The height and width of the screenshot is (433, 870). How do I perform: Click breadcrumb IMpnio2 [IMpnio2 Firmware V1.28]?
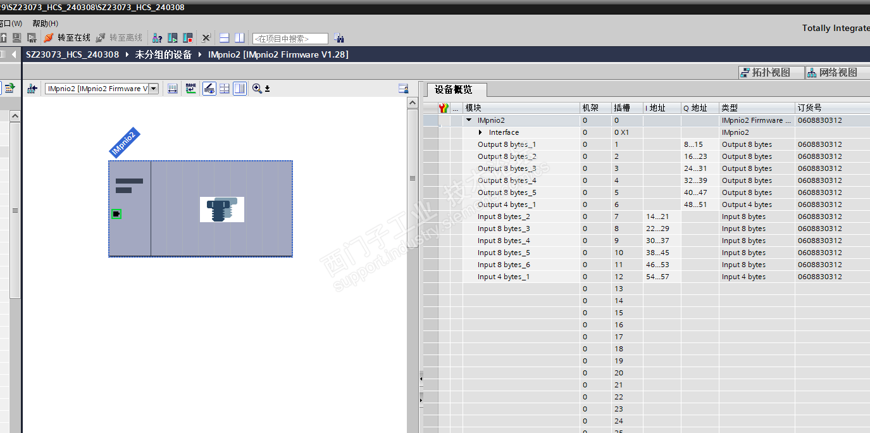pyautogui.click(x=278, y=54)
